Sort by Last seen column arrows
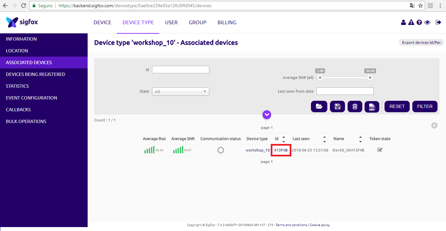Viewport: 446px width, 231px height. pyautogui.click(x=324, y=139)
